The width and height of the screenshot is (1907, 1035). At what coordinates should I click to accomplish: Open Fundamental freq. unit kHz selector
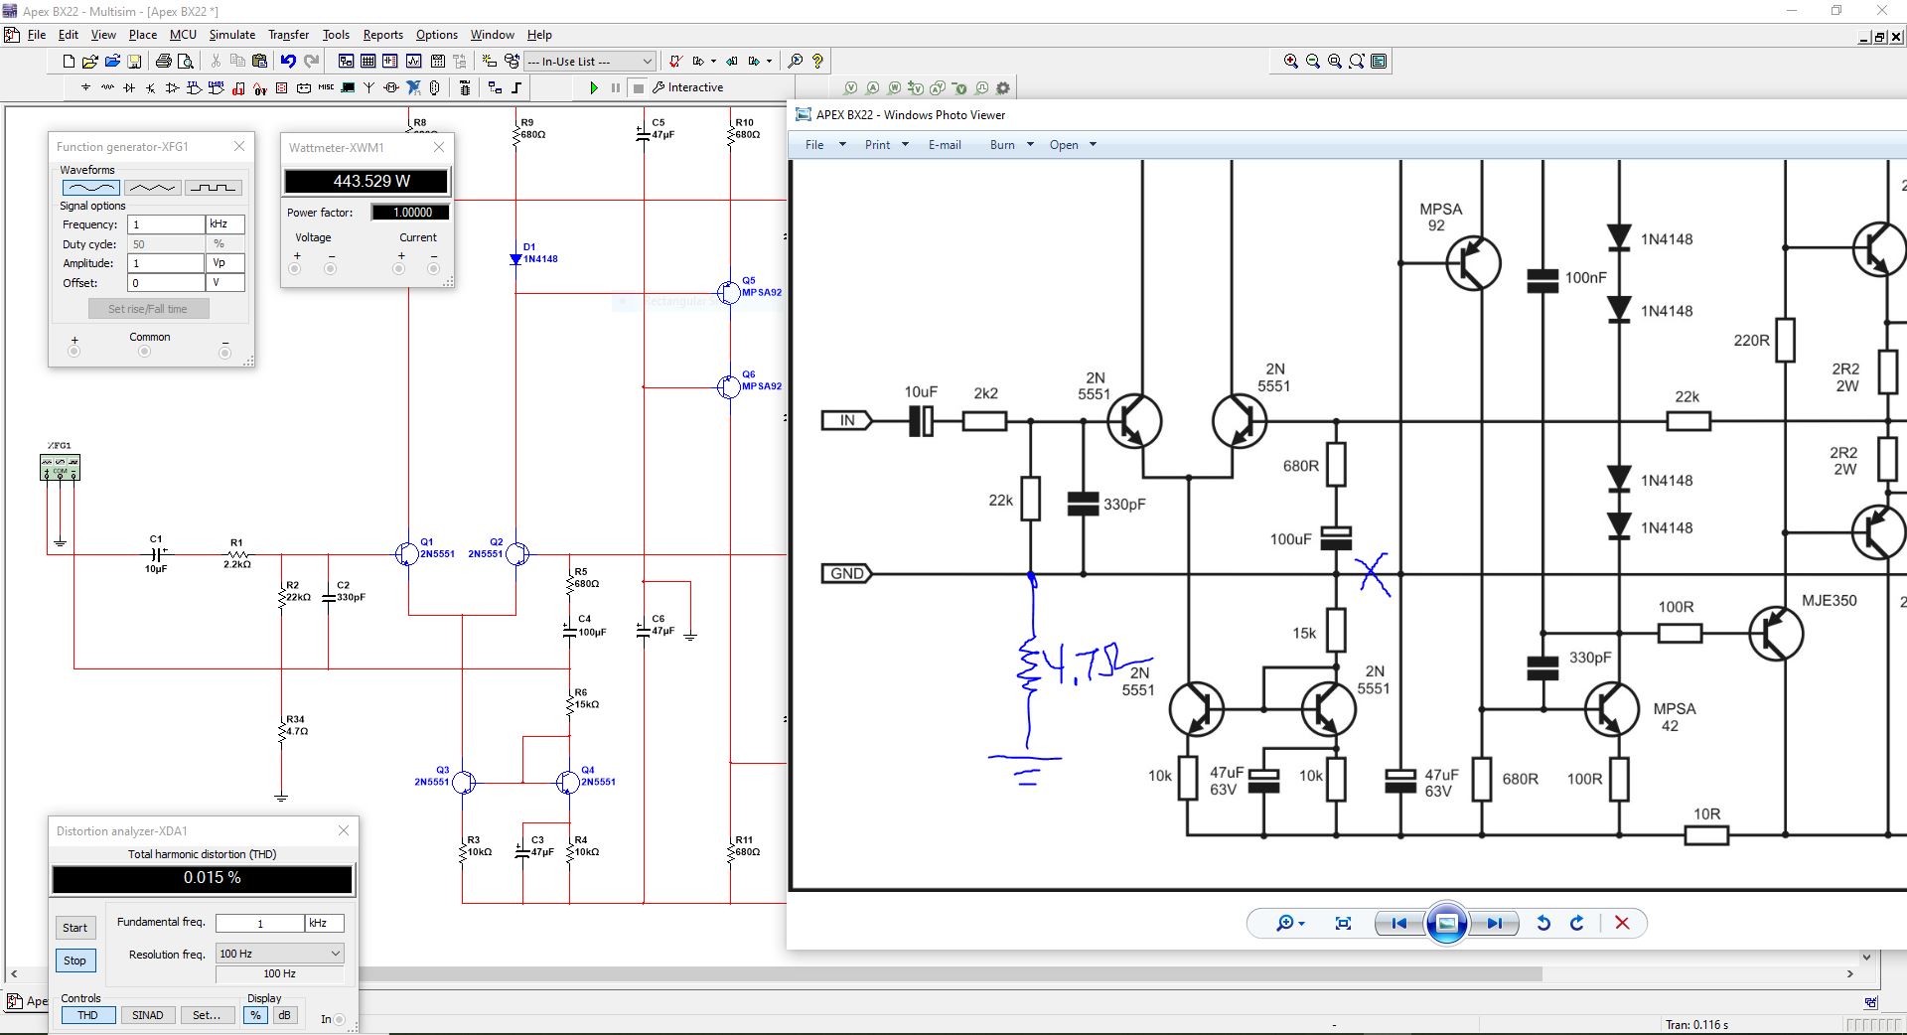pos(325,923)
